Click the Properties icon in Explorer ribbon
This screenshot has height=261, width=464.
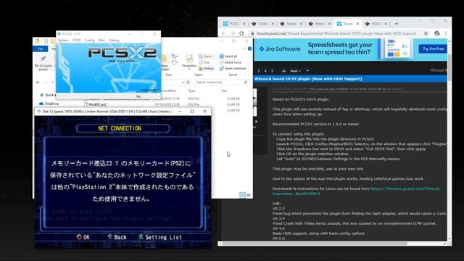click(x=189, y=58)
